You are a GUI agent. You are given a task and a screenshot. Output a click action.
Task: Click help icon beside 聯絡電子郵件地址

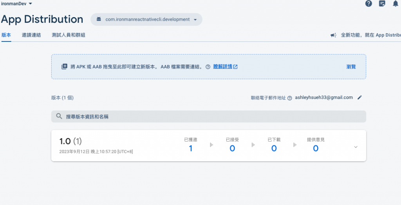click(x=289, y=98)
